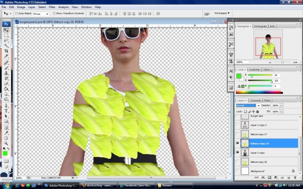Show the Background layer
Screen dimensions: 303x189
click(x=237, y=171)
